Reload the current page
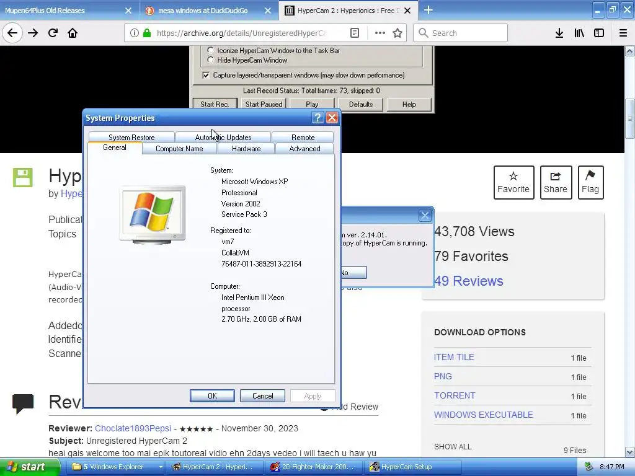The height and width of the screenshot is (476, 635). (53, 33)
